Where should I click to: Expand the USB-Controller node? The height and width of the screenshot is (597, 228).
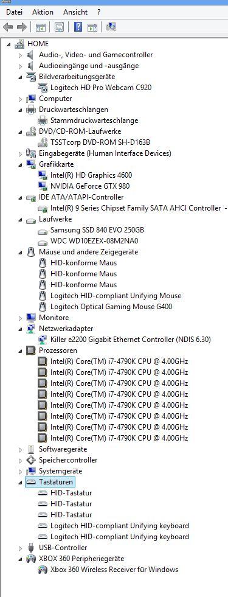click(21, 548)
